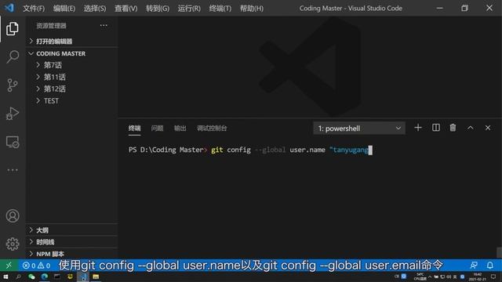Open the 转到(G) menu
This screenshot has width=502, height=282.
[158, 9]
